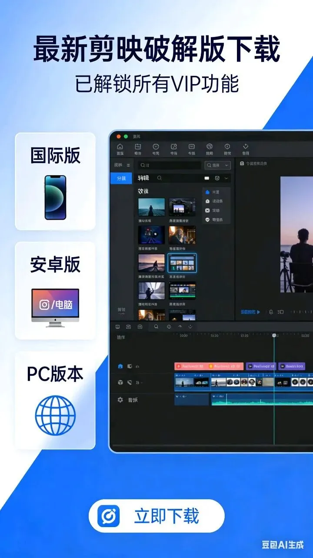Click the rounded-square icon in panel header
Image resolution: width=313 pixels, height=558 pixels.
[x=218, y=178]
